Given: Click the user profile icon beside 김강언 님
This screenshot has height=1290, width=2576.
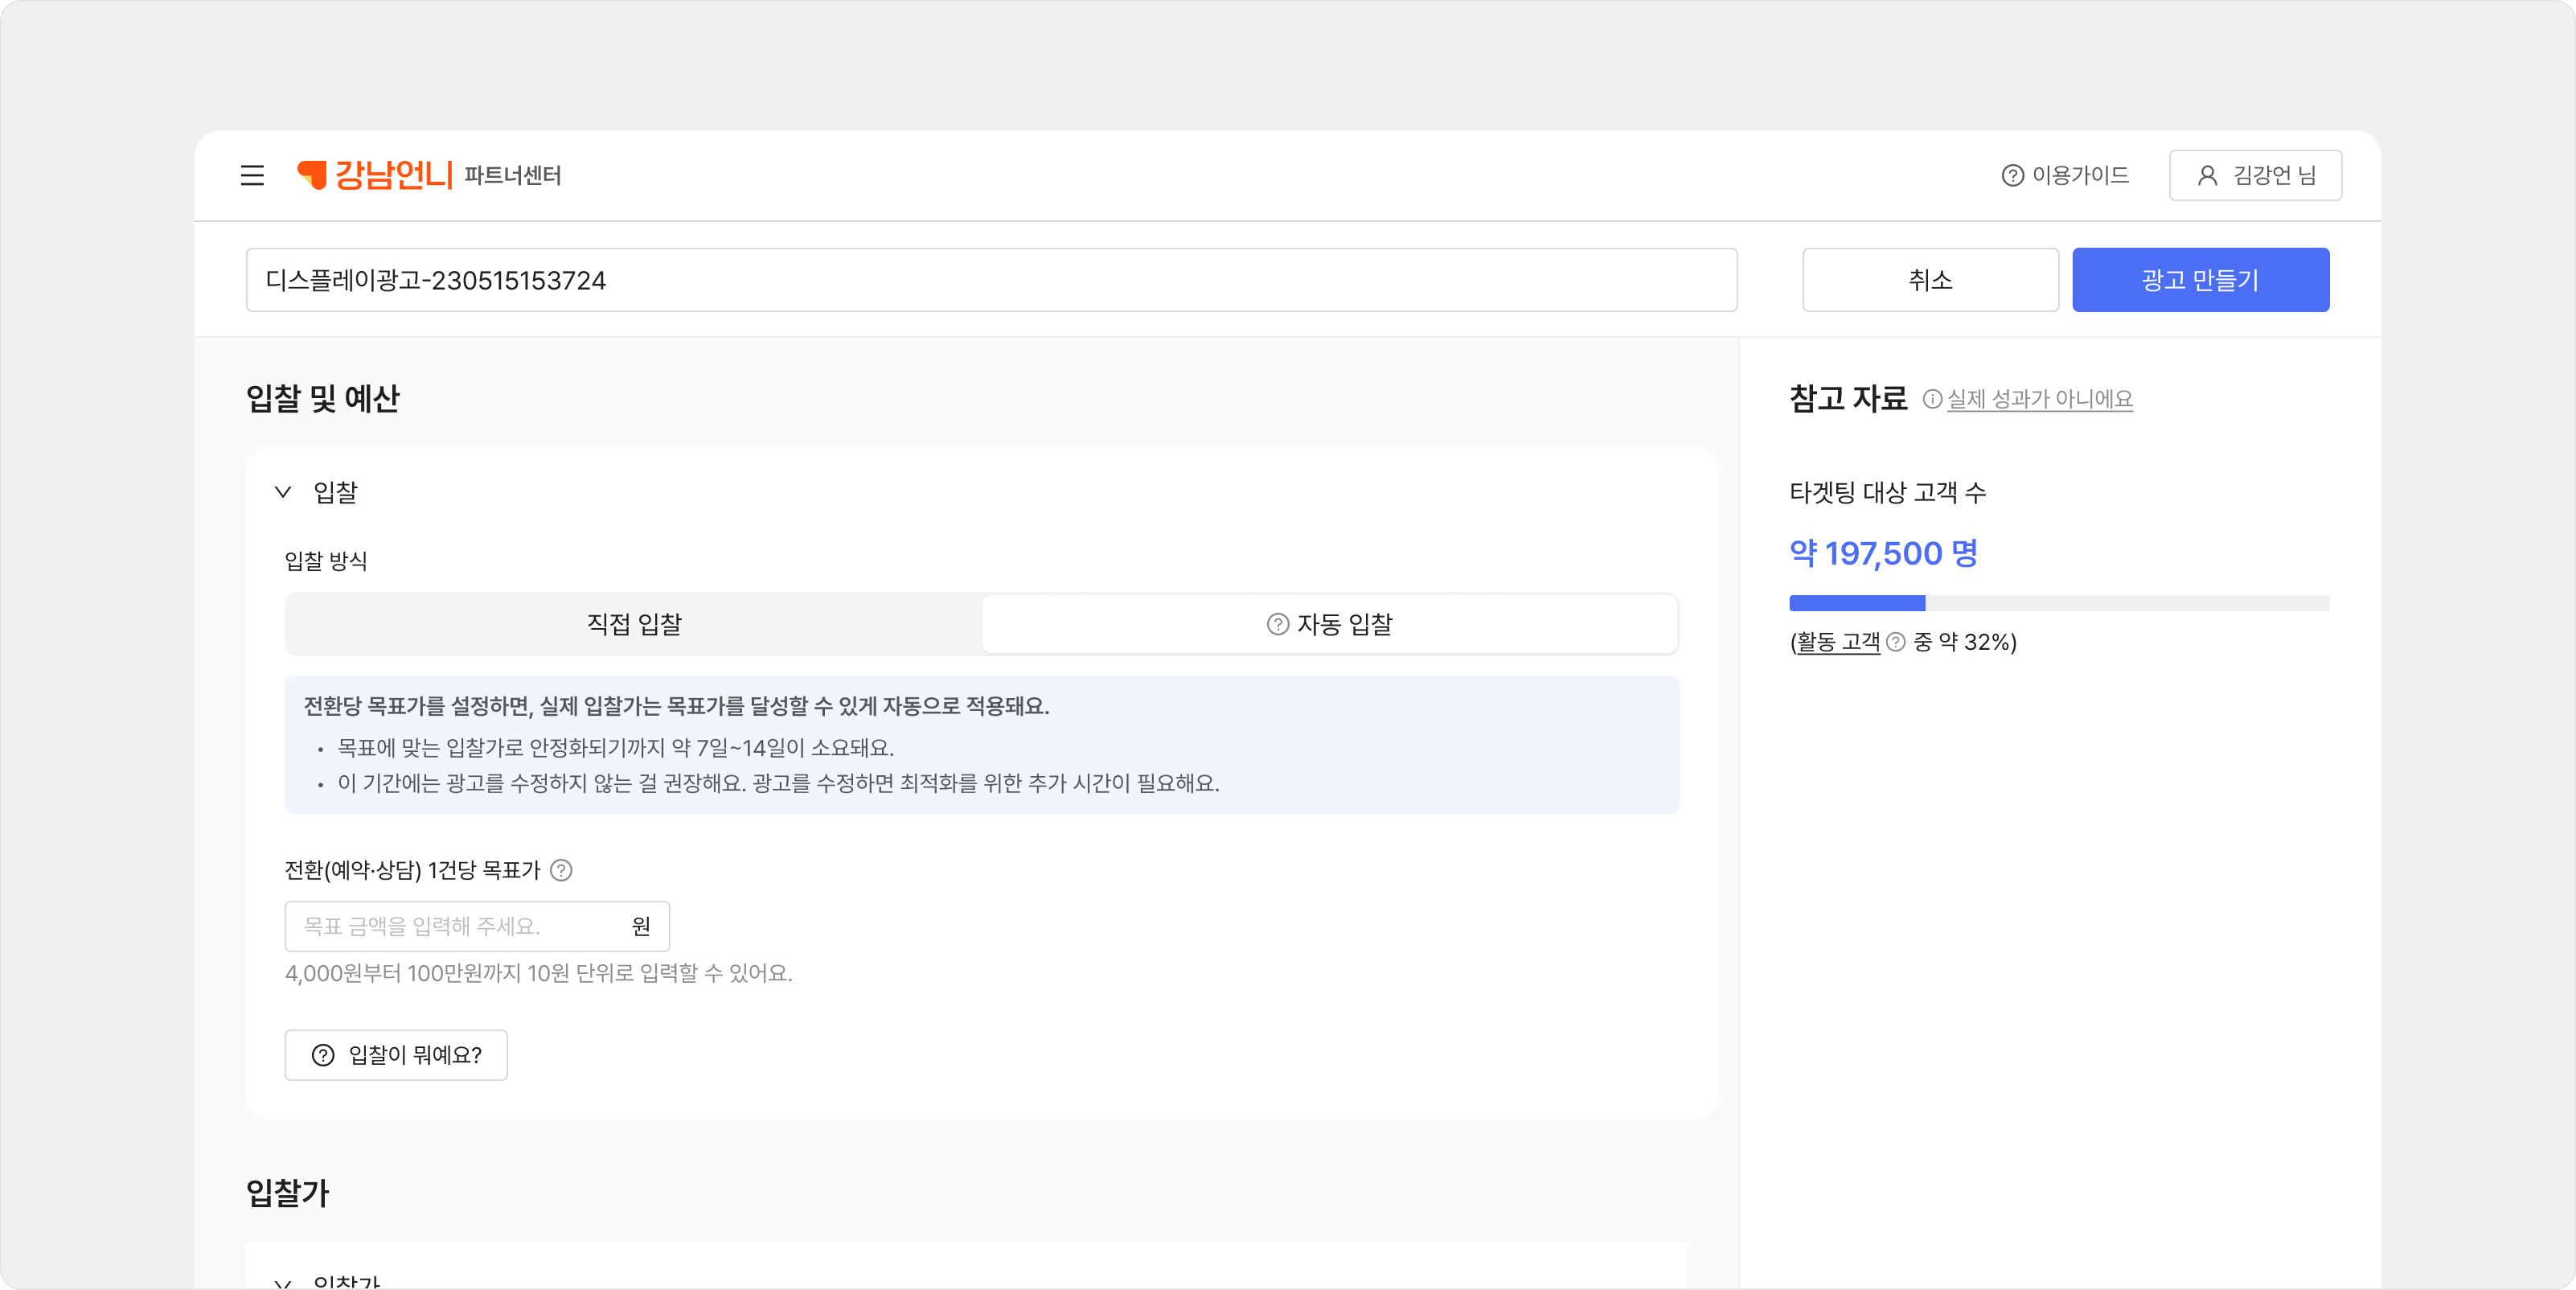Looking at the screenshot, I should 2207,176.
